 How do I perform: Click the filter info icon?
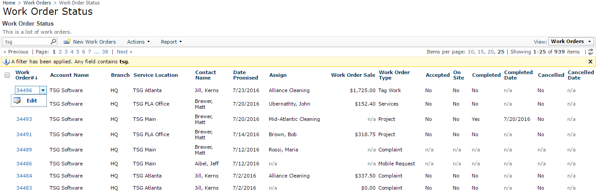pos(6,62)
